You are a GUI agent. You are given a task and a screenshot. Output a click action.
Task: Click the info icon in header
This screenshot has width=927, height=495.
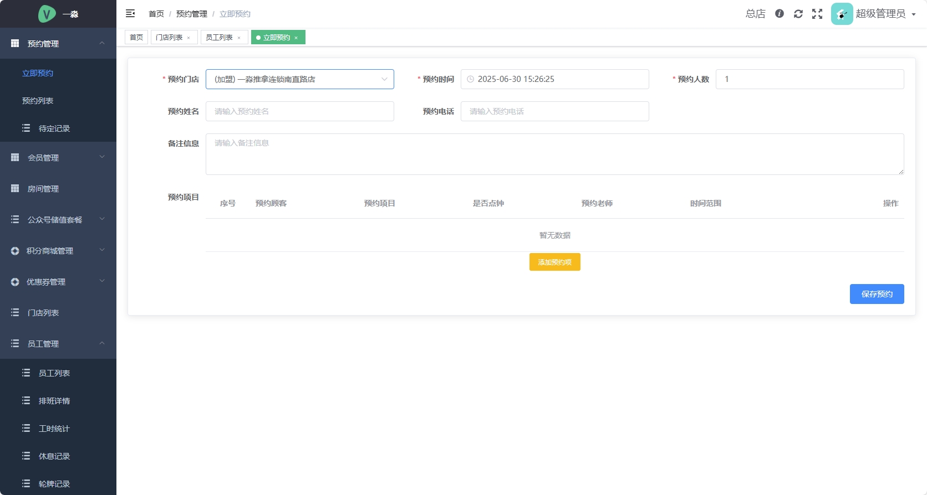[780, 14]
